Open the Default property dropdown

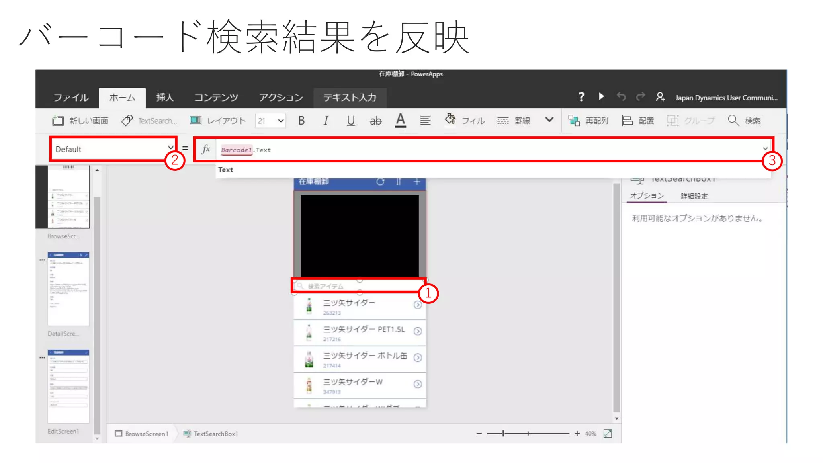tap(113, 149)
